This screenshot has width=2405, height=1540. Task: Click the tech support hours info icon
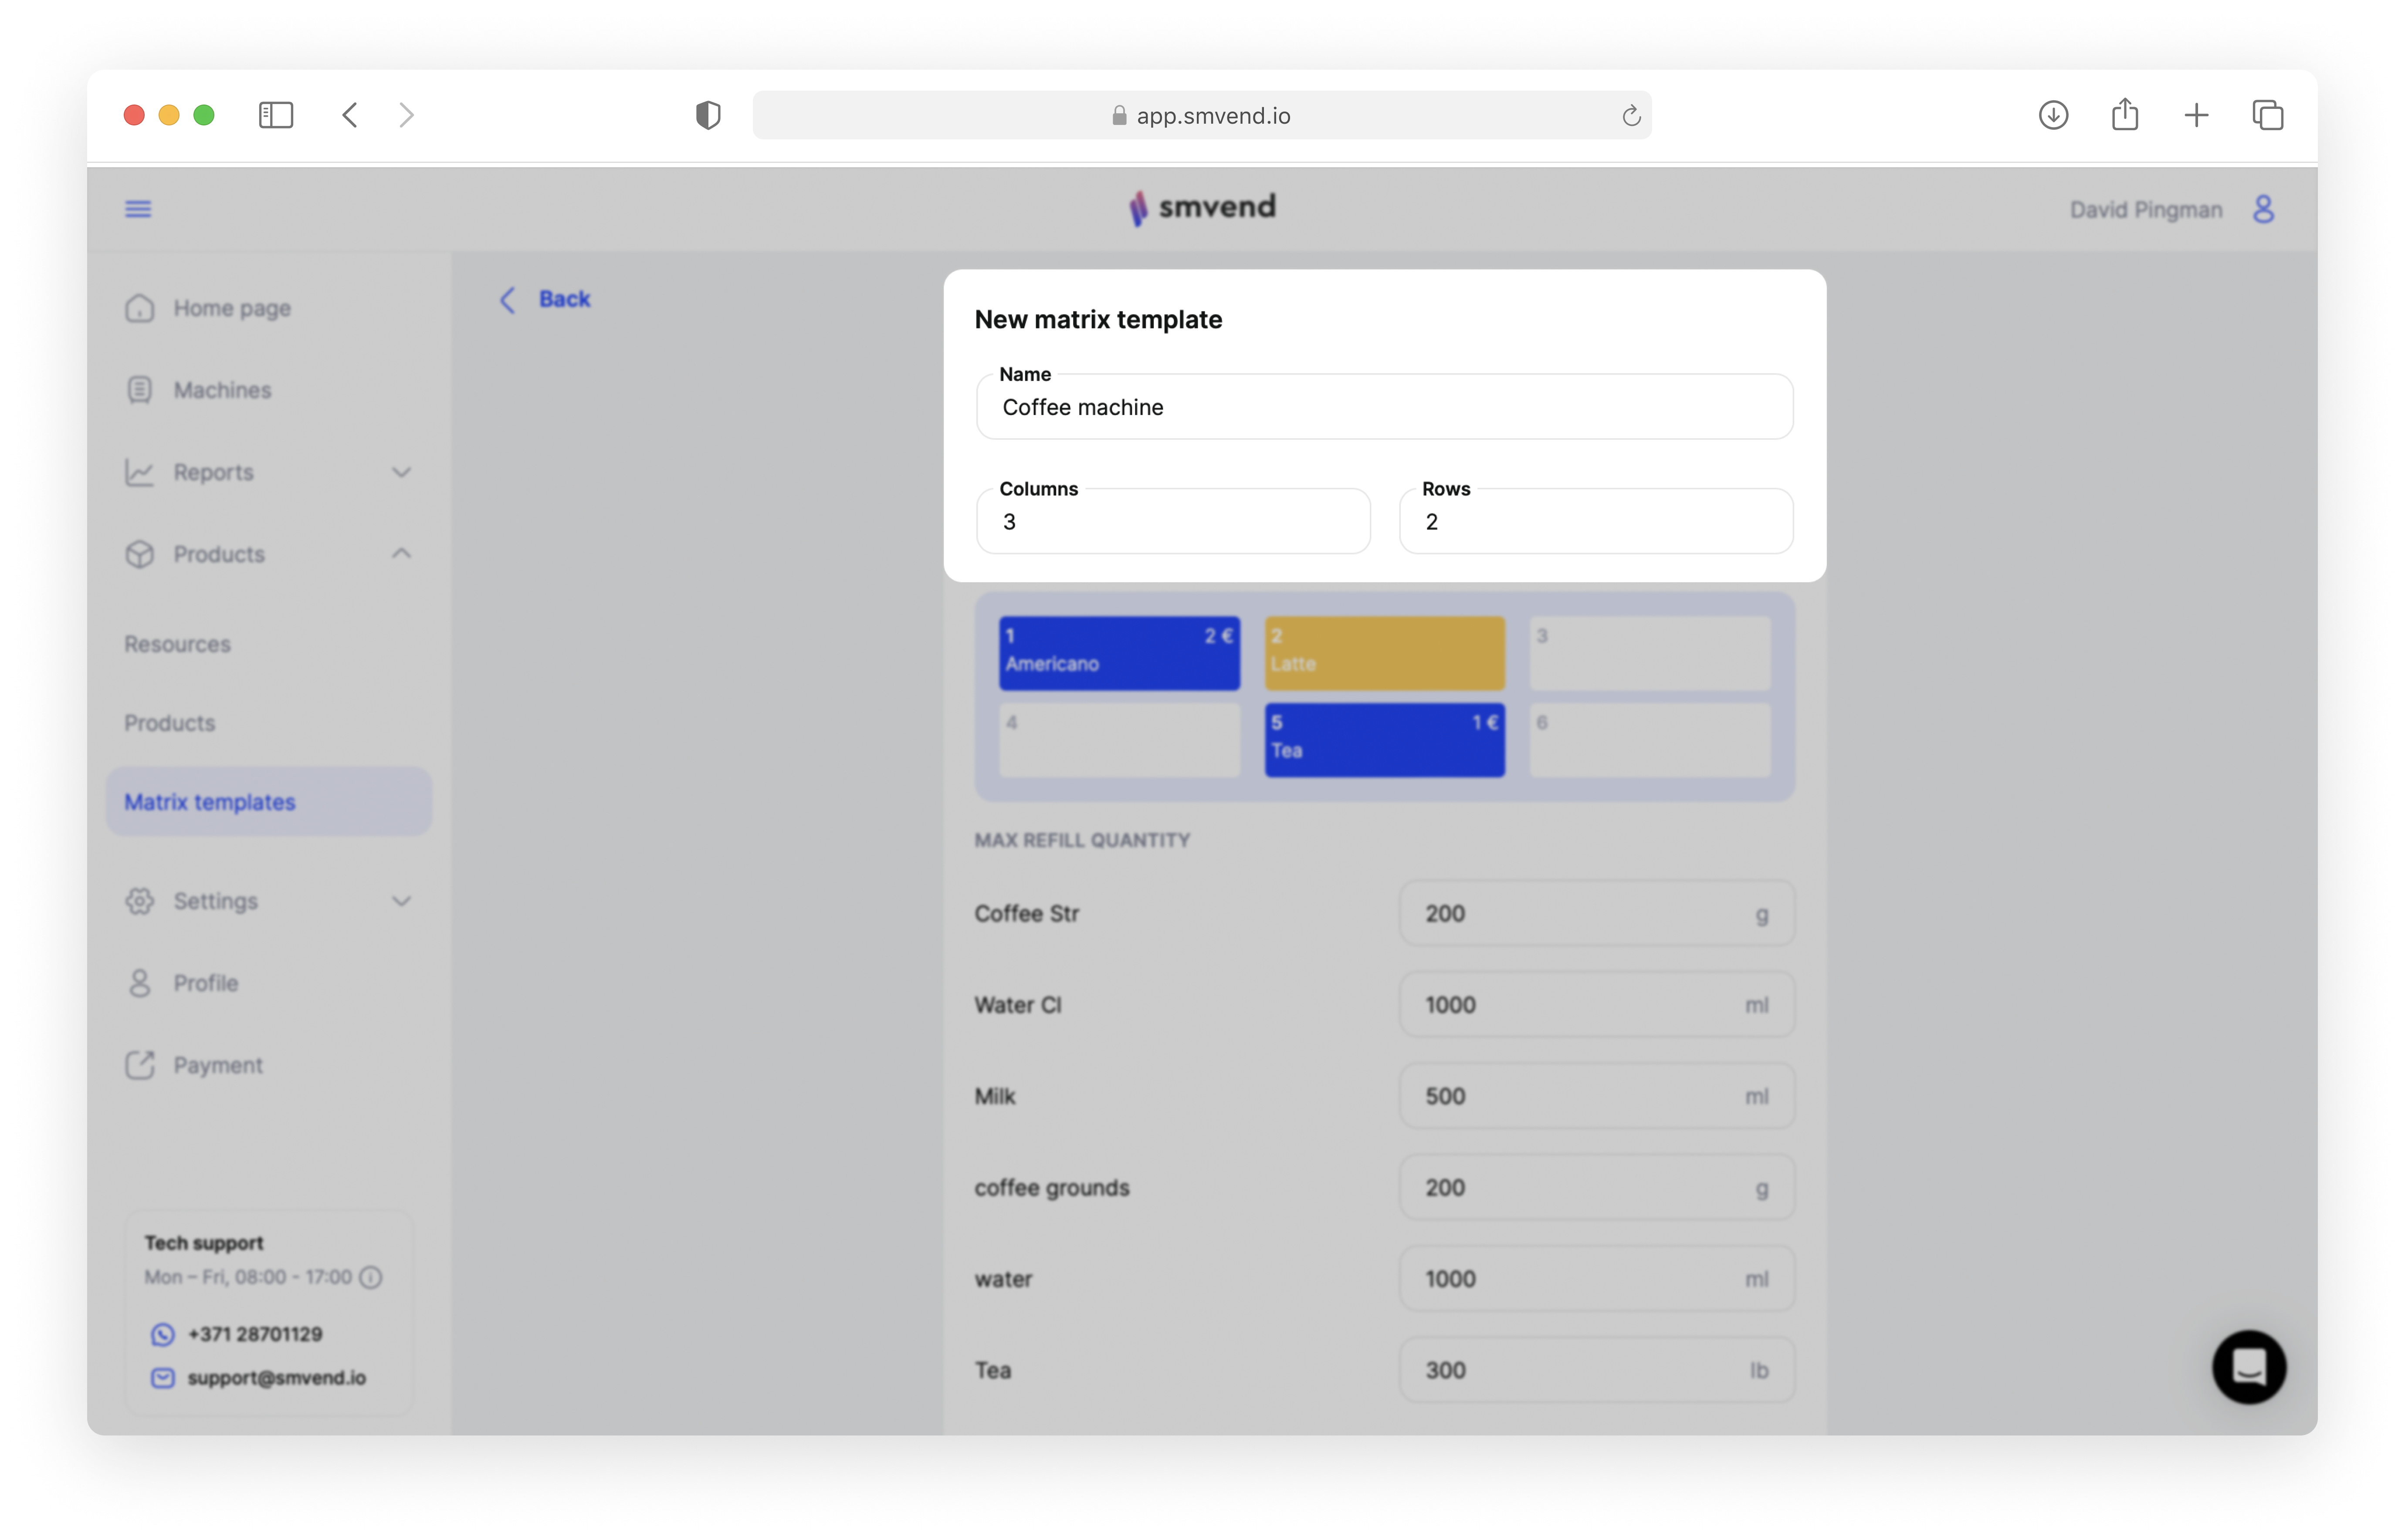[x=371, y=1277]
